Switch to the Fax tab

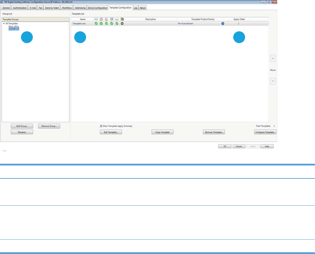(41, 8)
